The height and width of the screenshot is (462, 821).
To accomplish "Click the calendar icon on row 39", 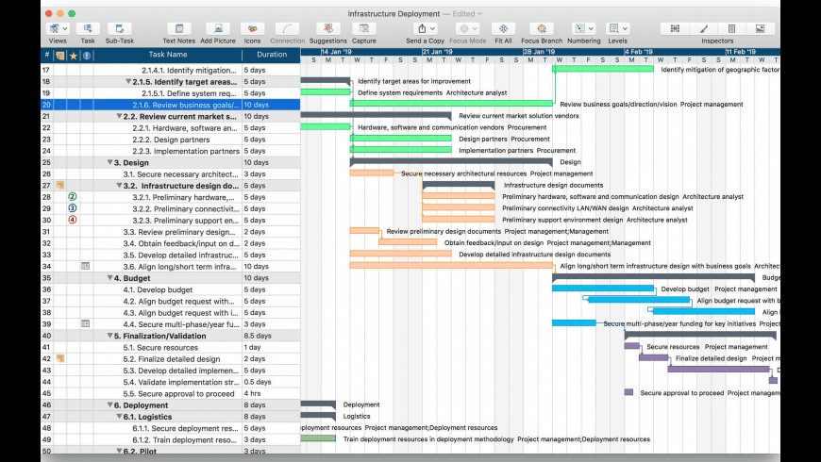I will pos(85,323).
